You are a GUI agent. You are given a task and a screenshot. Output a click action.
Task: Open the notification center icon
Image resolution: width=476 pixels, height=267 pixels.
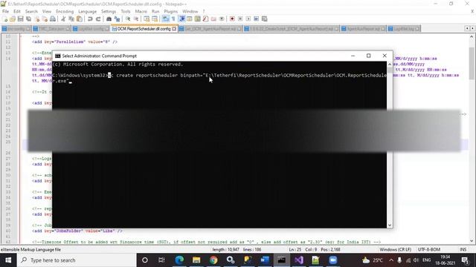click(465, 260)
